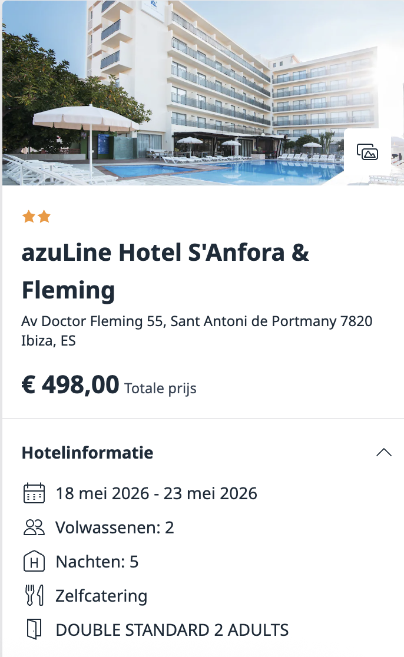Click the Totale prijs label
Screen dimensions: 404x657
[160, 388]
